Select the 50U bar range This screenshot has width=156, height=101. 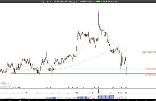[58, 1]
